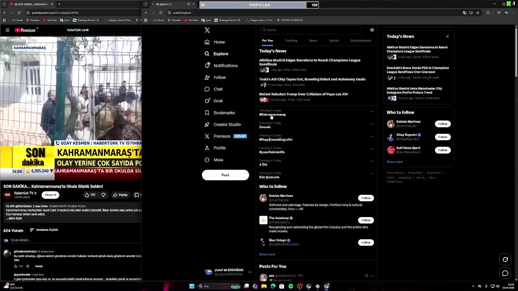518x291 pixels.
Task: Open options for Zorunlu trend
Action: click(372, 124)
